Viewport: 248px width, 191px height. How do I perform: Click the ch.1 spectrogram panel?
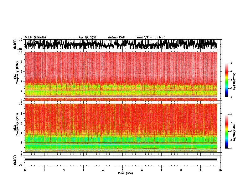122,76
